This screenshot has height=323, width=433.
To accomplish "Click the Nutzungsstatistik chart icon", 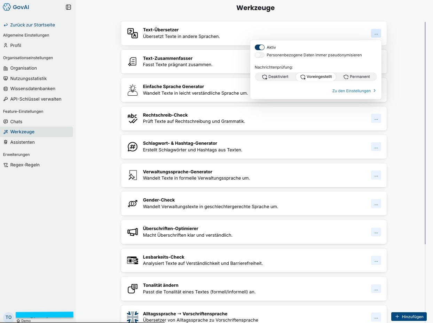I will click(6, 79).
